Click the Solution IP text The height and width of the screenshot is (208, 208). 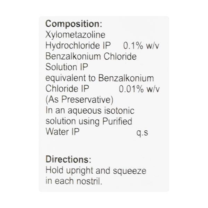coord(67,67)
